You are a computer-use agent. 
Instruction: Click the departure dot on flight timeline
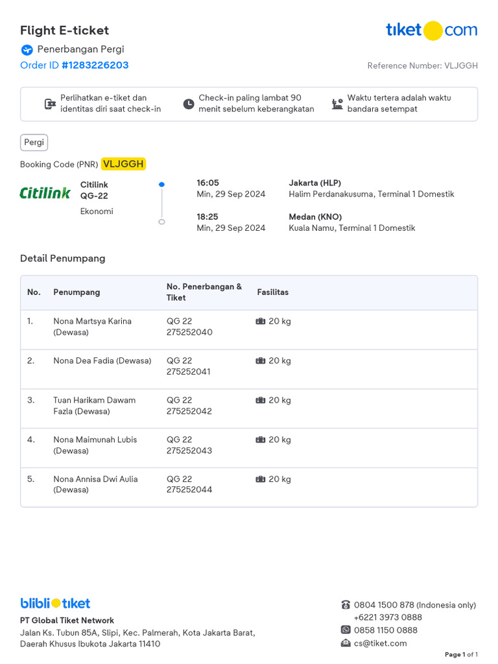point(161,185)
